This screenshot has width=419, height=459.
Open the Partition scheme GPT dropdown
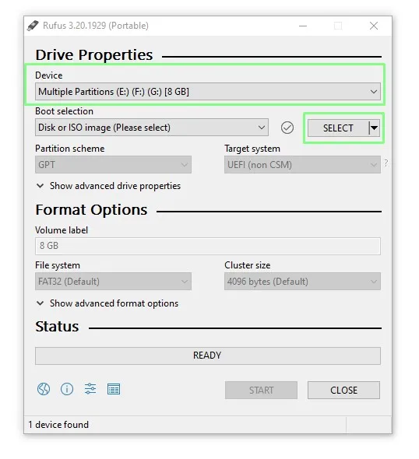pyautogui.click(x=113, y=165)
